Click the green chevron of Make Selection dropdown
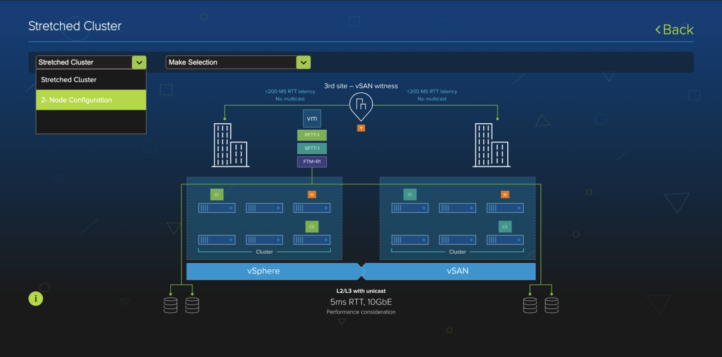The height and width of the screenshot is (357, 722). [303, 62]
